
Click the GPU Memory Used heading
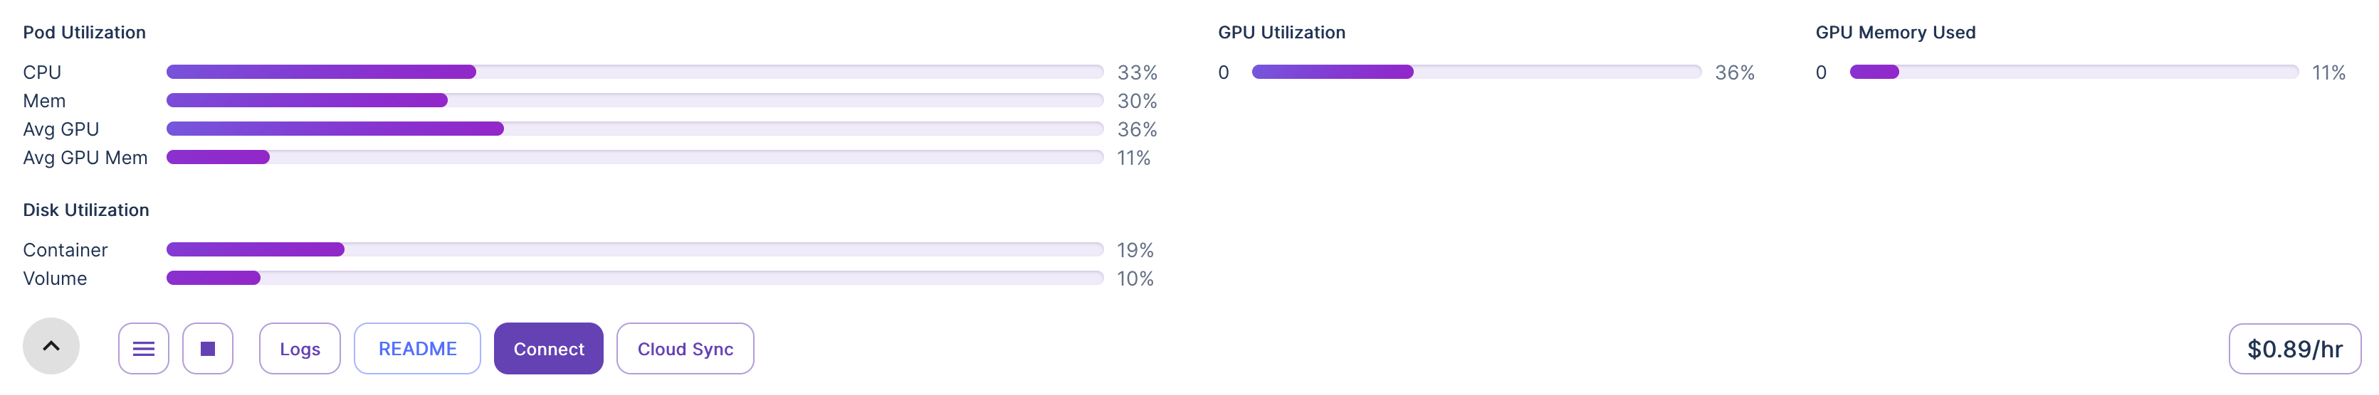[x=1895, y=32]
